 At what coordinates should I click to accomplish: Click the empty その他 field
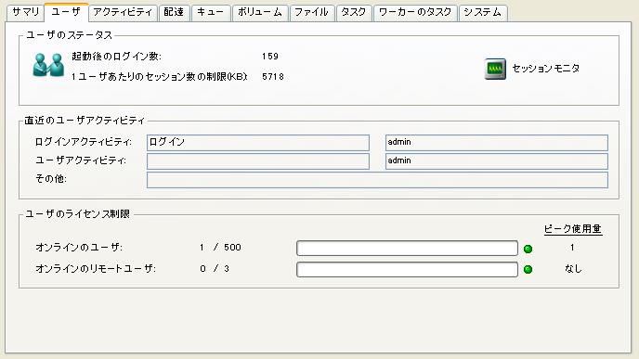pos(377,180)
